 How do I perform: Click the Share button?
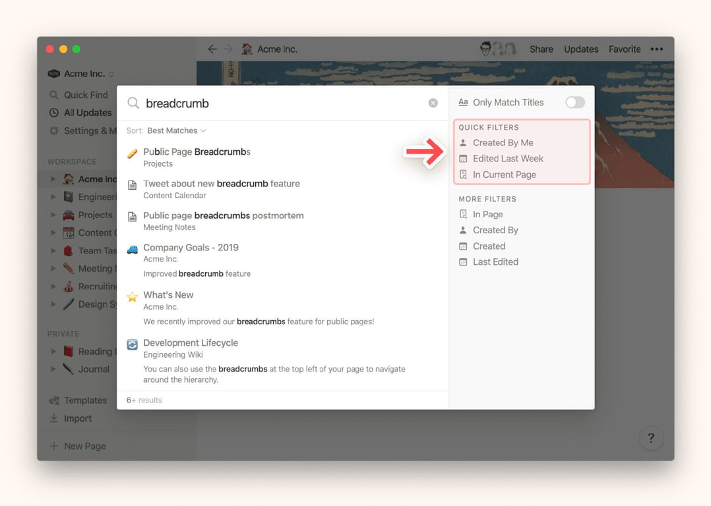click(541, 49)
